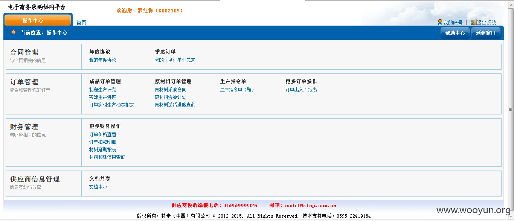Open 订单扣款明细 link
The image size is (514, 221).
102,142
